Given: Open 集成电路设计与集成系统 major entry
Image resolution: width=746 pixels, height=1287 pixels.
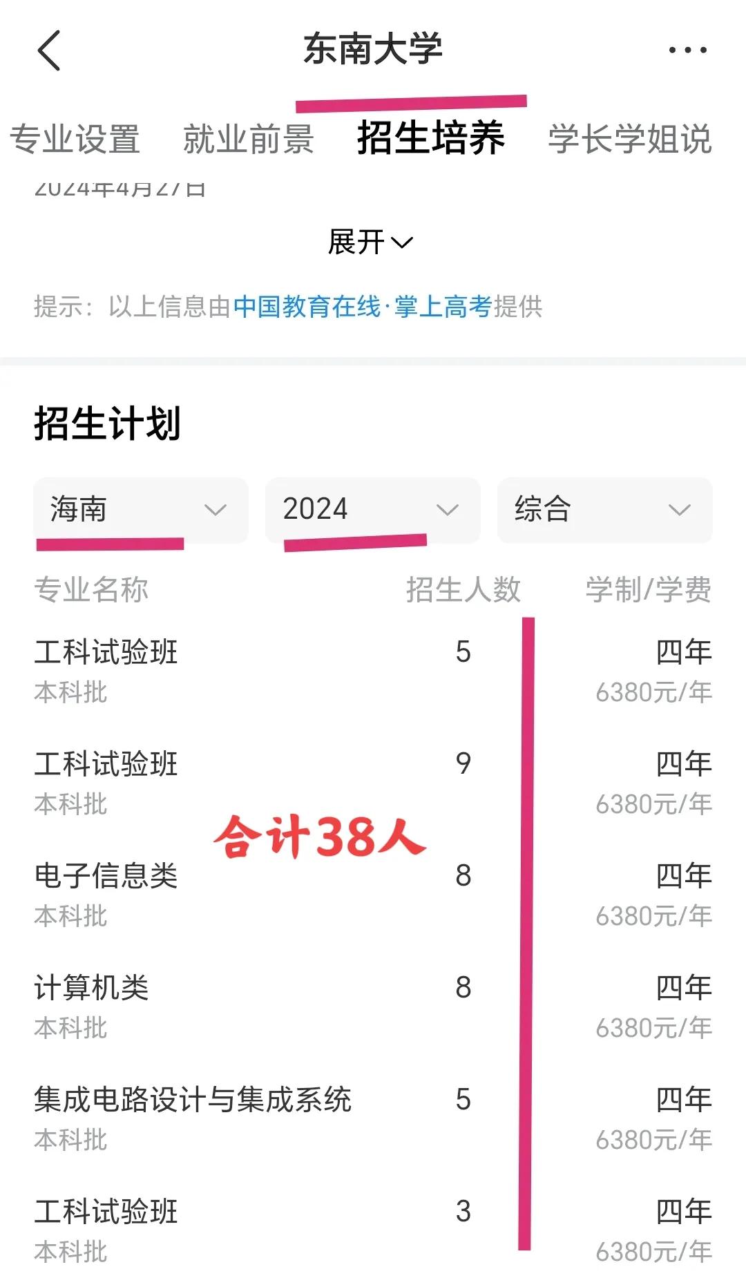Looking at the screenshot, I should (x=373, y=1118).
